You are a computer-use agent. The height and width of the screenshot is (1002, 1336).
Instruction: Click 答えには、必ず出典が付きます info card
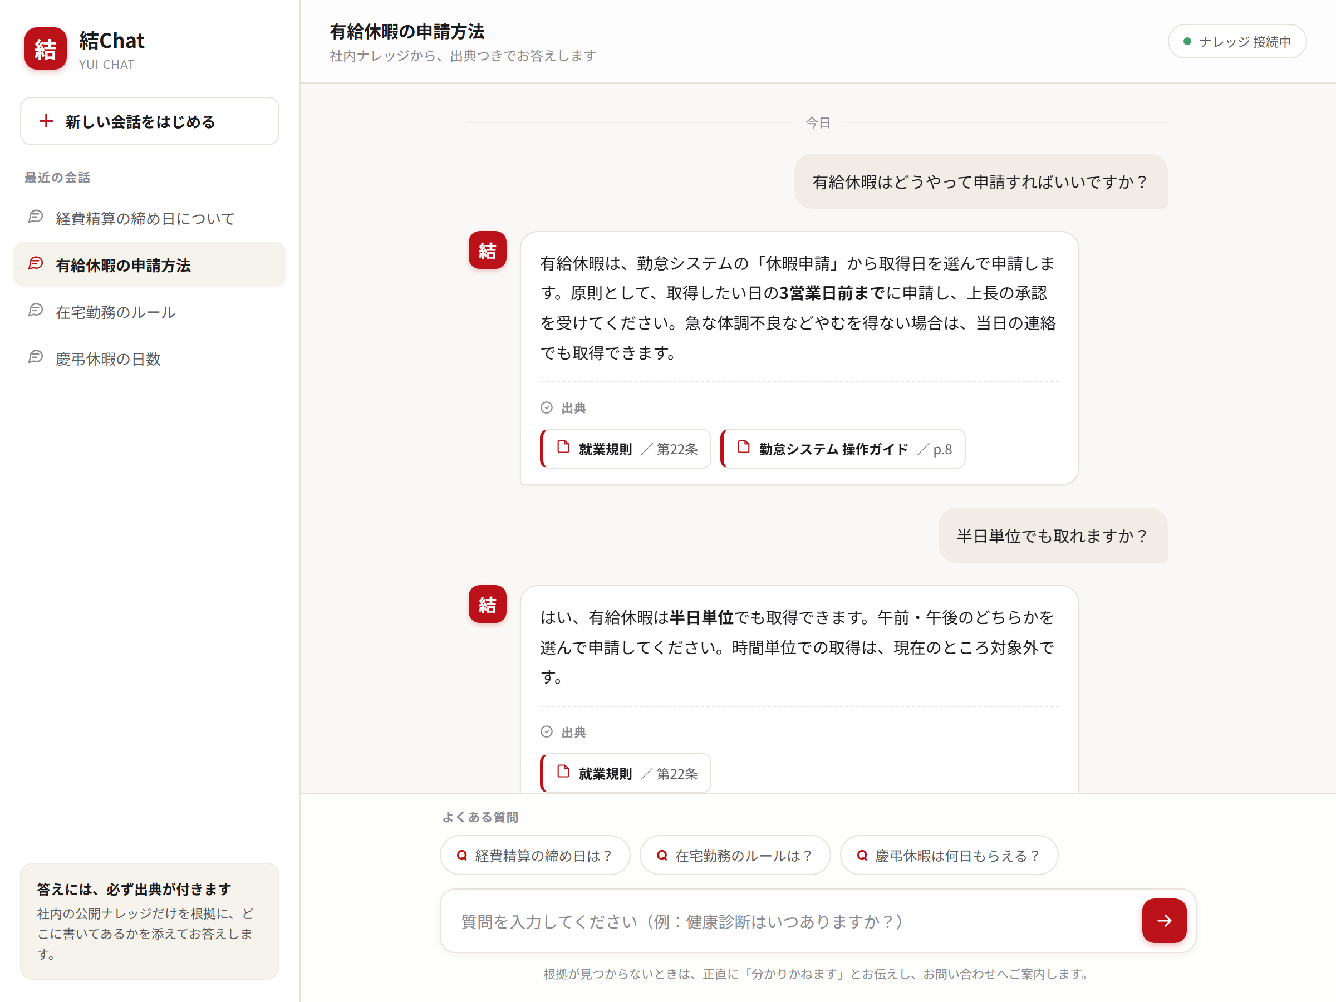(x=150, y=921)
